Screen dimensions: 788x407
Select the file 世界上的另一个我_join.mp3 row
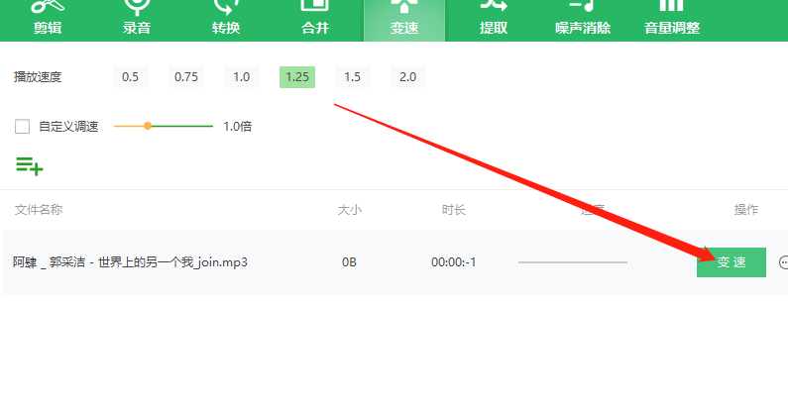tap(395, 262)
